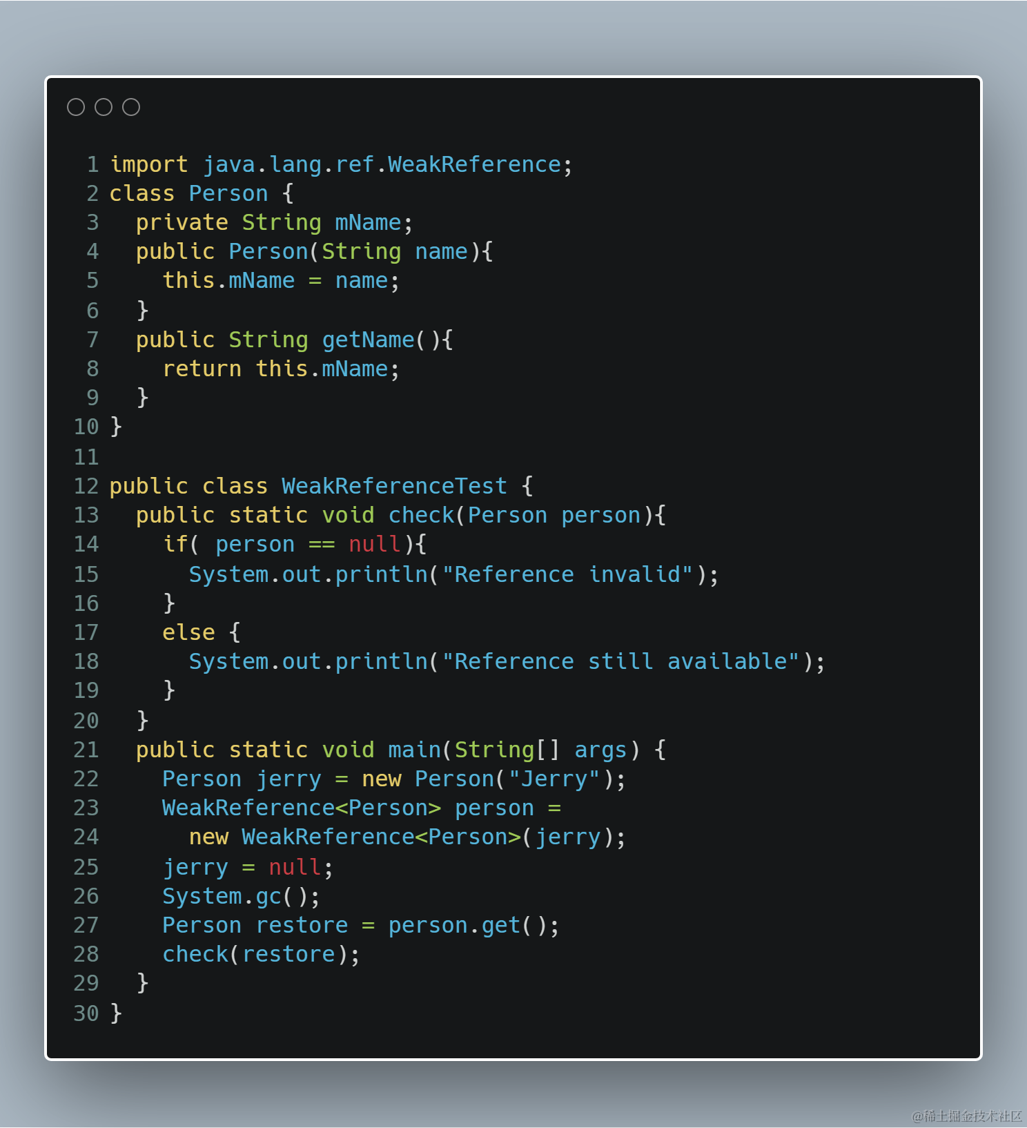The width and height of the screenshot is (1027, 1128).
Task: Click 'class Person {' on line 2
Action: pyautogui.click(x=202, y=194)
